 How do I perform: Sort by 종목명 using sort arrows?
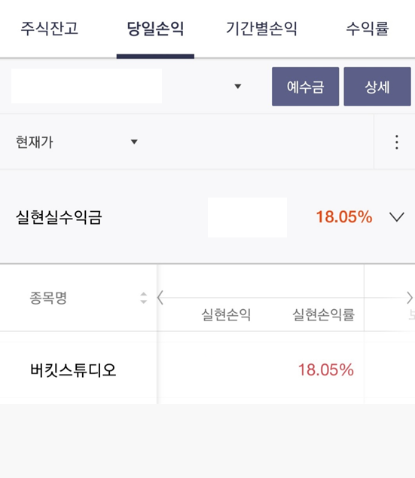click(143, 298)
